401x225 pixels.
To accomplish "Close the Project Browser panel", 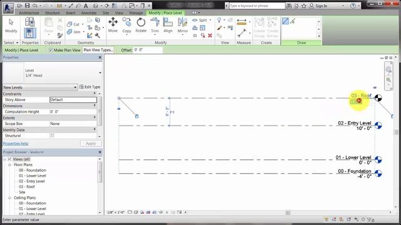I will pos(100,152).
